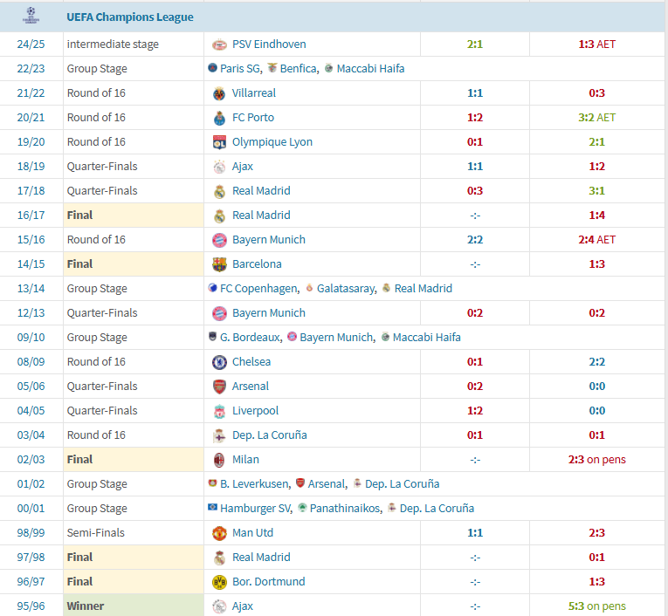The width and height of the screenshot is (668, 616).
Task: Click Real Madrid crest in the 97/98 row
Action: tap(219, 558)
